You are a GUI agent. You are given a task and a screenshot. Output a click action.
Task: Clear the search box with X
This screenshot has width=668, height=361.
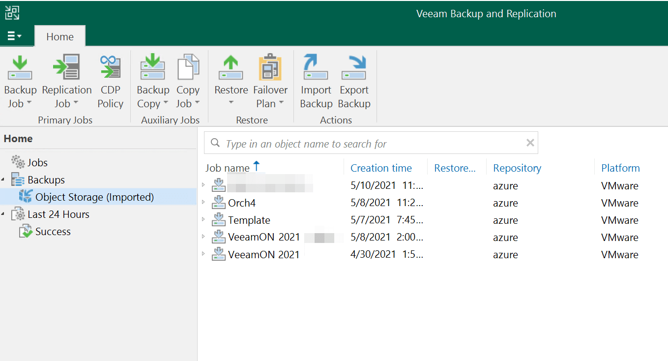click(530, 143)
